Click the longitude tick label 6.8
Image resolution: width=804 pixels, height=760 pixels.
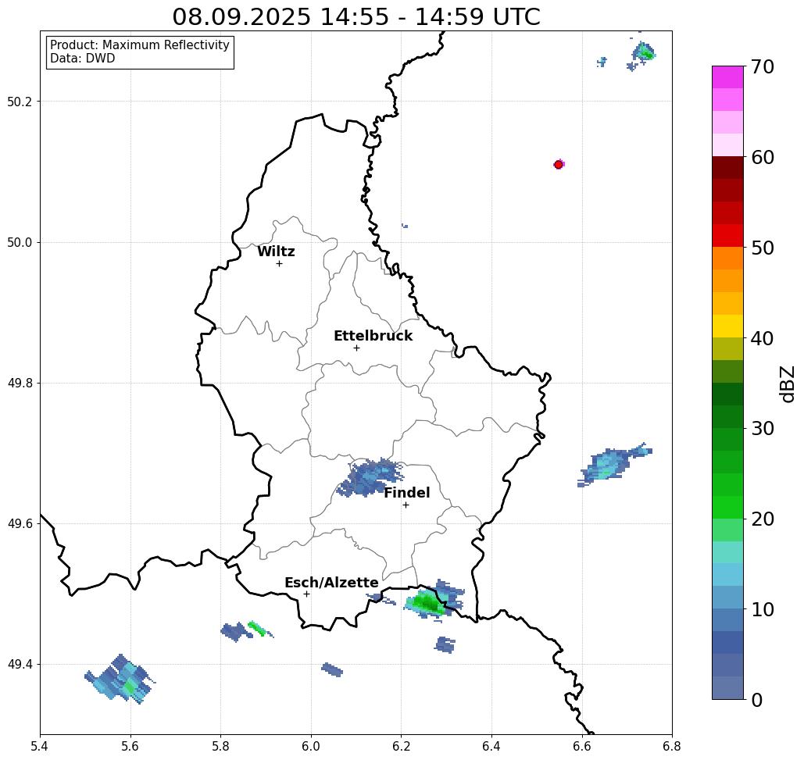point(672,746)
